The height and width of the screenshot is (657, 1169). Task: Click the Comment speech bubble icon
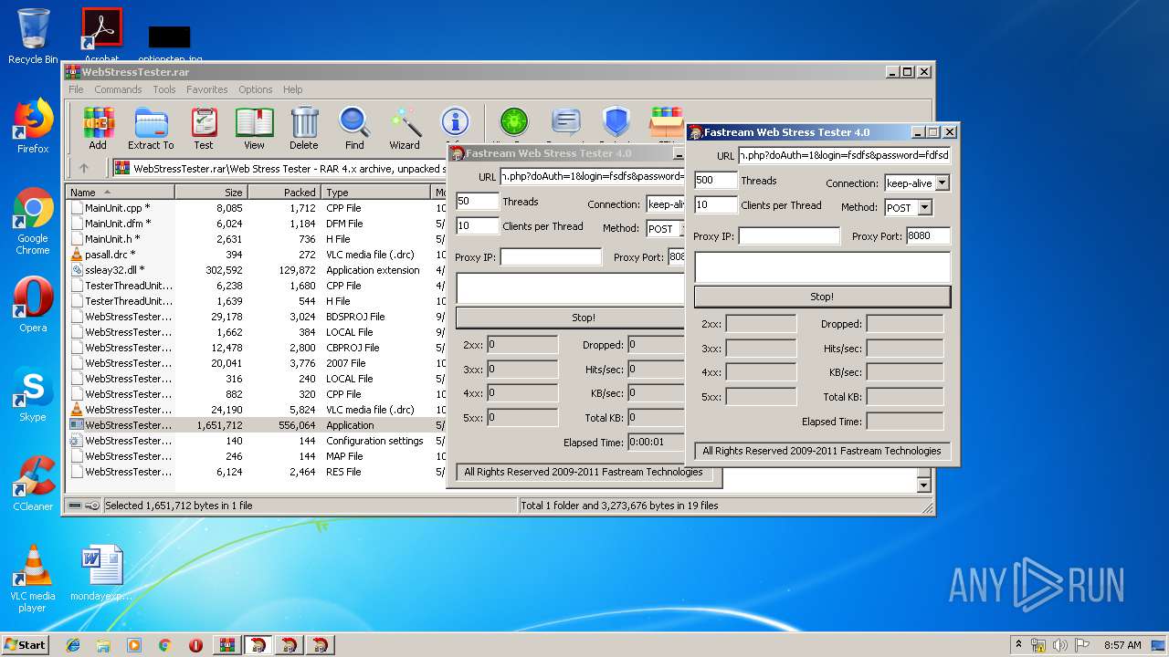[566, 122]
